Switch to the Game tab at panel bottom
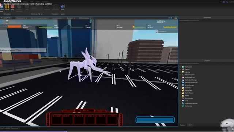Image resolution: width=234 pixels, height=132 pixels. tap(190, 125)
